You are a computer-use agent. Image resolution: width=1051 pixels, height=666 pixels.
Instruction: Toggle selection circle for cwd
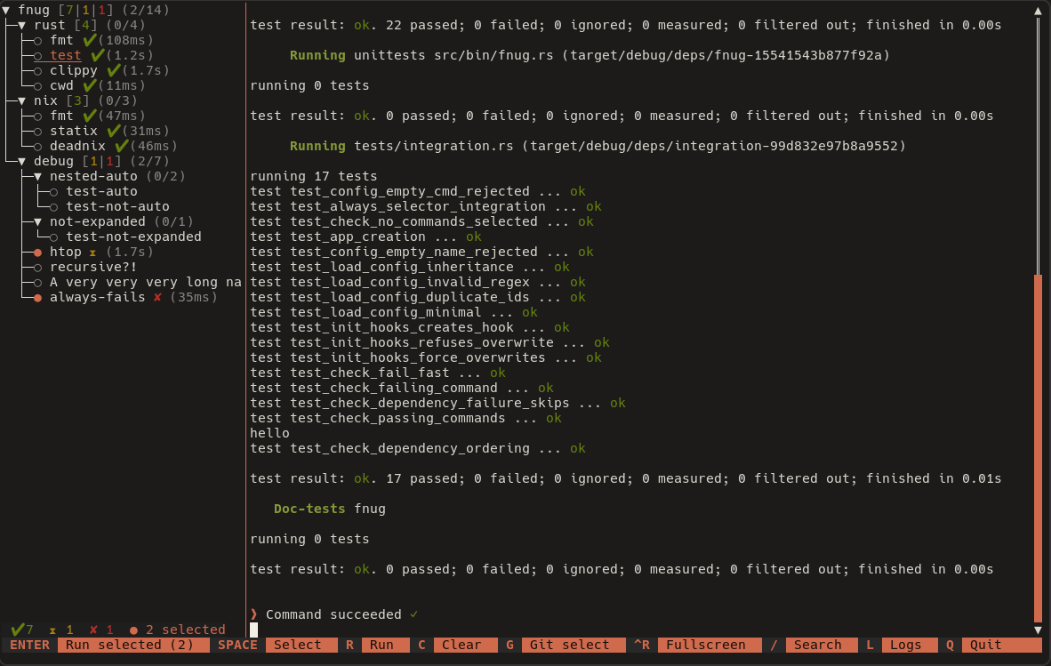(37, 86)
